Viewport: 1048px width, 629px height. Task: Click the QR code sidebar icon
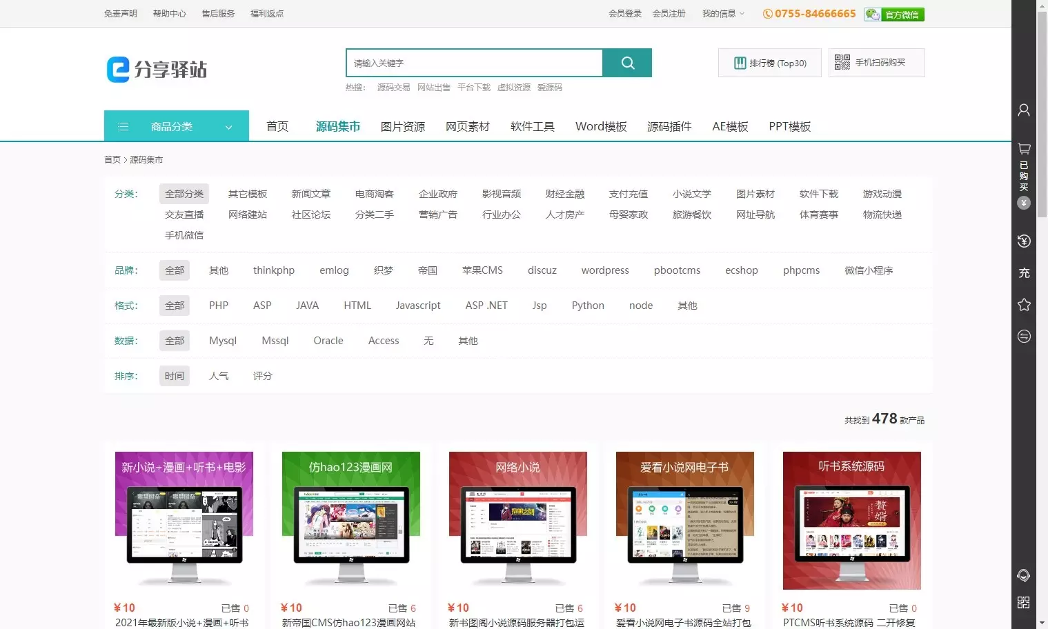pyautogui.click(x=1024, y=603)
